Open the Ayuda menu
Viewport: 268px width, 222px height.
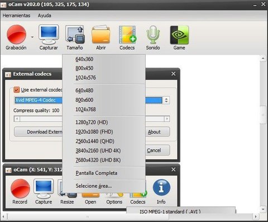[x=45, y=16]
